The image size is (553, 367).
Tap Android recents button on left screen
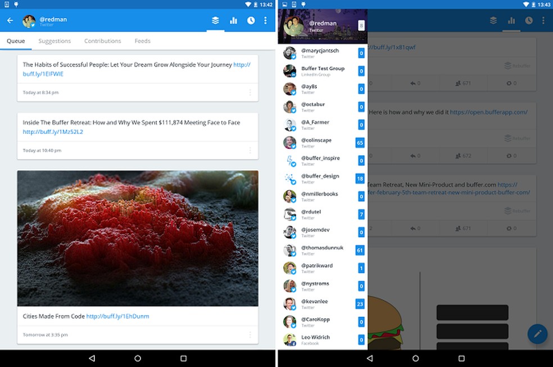point(183,359)
